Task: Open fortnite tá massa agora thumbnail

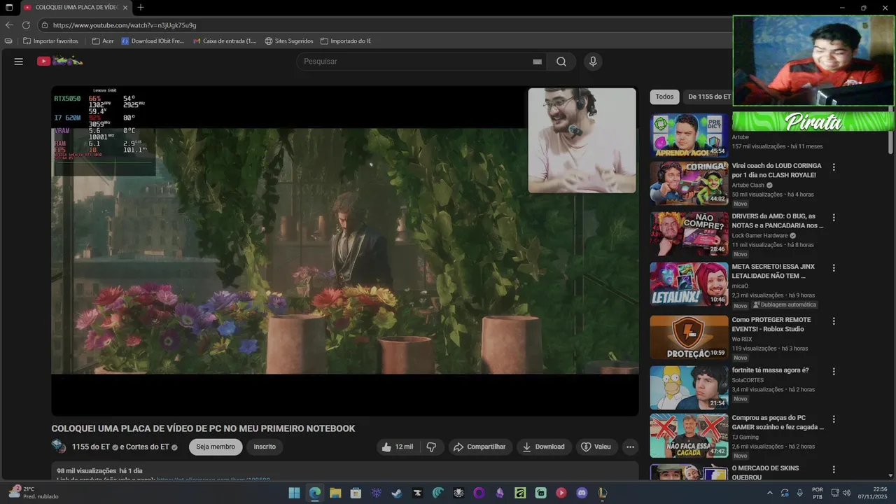Action: [x=689, y=388]
